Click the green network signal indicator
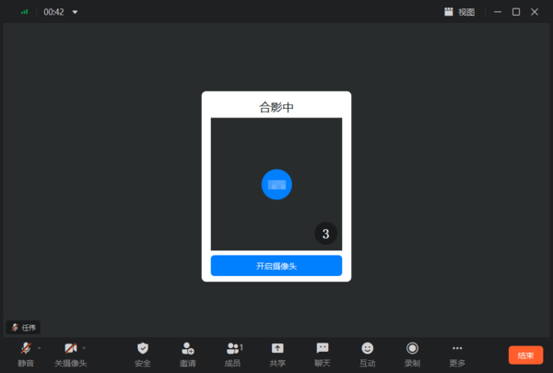This screenshot has width=553, height=373. 24,12
